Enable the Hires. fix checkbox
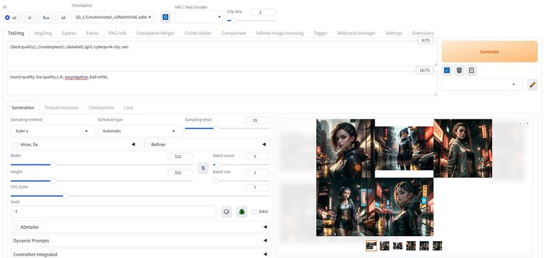The width and height of the screenshot is (544, 258). pyautogui.click(x=16, y=144)
